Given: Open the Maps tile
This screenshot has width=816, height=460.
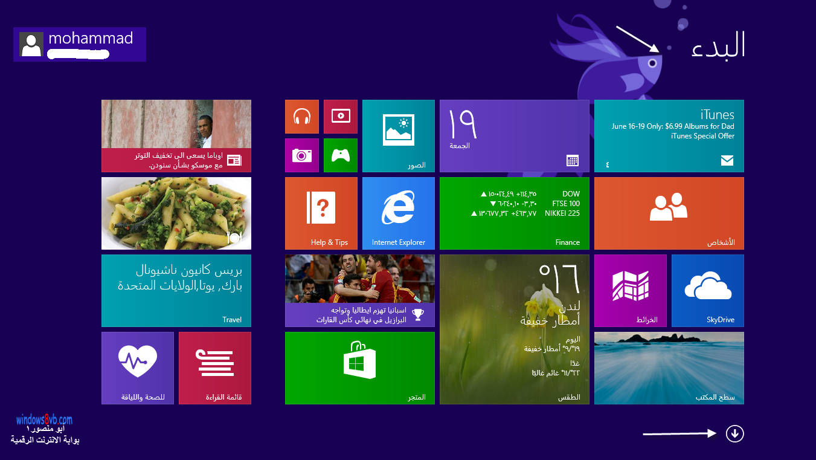Looking at the screenshot, I should 630,290.
